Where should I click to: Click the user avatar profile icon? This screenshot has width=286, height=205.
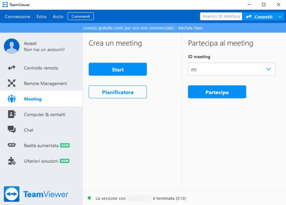point(12,46)
